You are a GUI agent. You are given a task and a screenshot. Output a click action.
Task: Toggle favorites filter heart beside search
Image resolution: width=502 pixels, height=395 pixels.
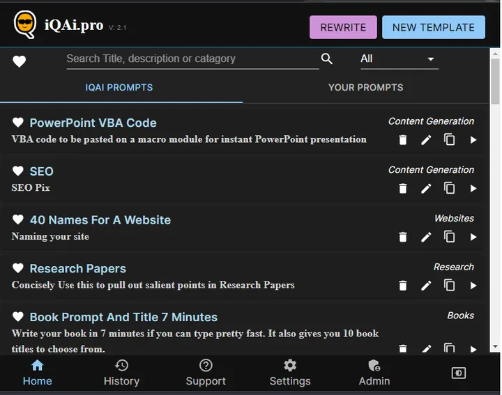pyautogui.click(x=20, y=61)
